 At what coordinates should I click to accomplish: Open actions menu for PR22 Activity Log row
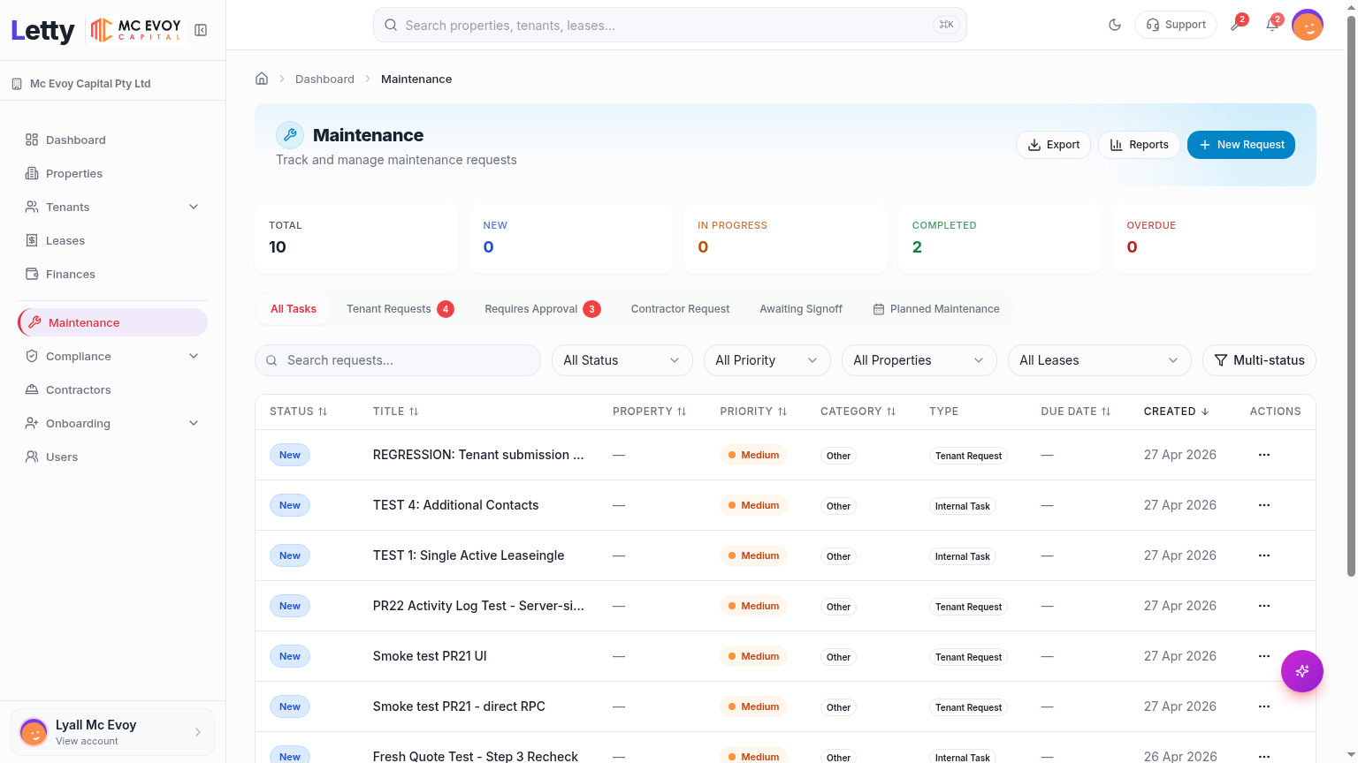pos(1264,606)
